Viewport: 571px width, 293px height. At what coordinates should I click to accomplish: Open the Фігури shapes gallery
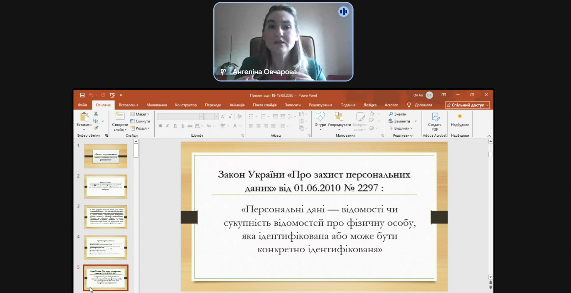[320, 119]
